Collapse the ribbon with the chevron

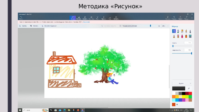(x=192, y=18)
